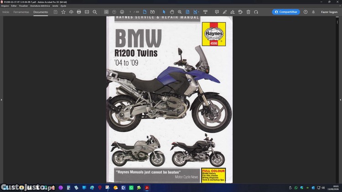Toggle two-page view mode
The image size is (342, 192).
[x=152, y=12]
